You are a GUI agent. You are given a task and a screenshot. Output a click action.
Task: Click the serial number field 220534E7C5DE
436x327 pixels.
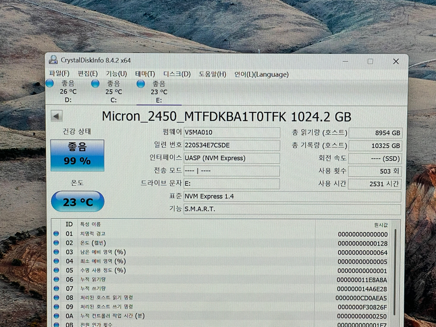pyautogui.click(x=232, y=145)
